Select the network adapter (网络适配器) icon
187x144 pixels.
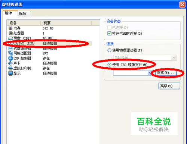(x=10, y=53)
